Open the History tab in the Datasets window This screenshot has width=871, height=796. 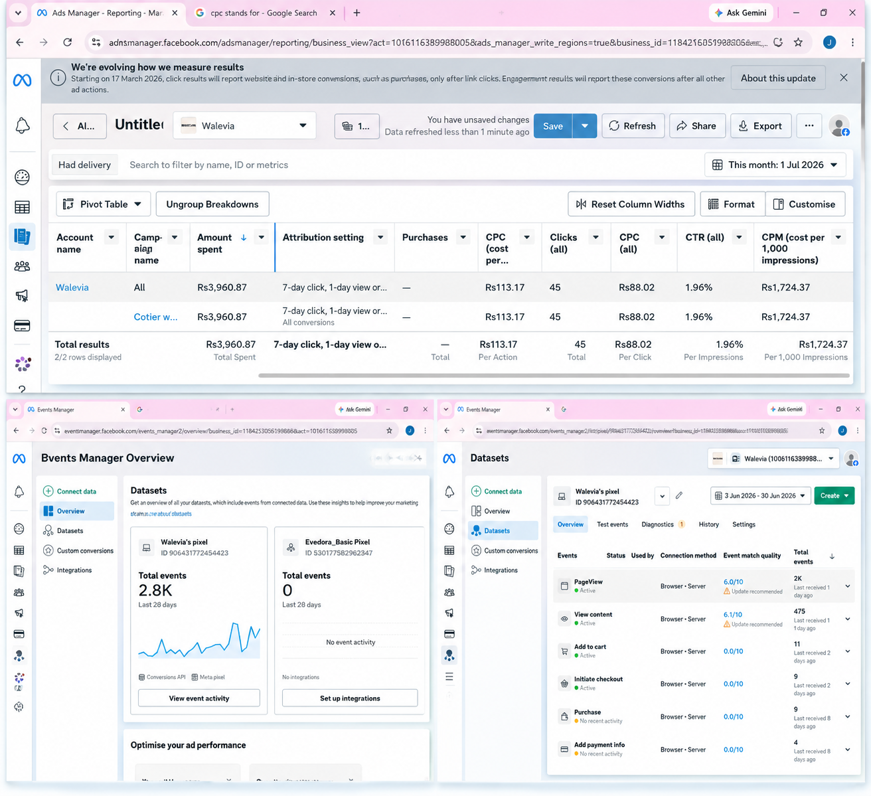pos(708,524)
